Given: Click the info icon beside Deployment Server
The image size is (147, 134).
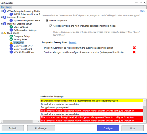Looking at the screenshot, I should 11,46.
